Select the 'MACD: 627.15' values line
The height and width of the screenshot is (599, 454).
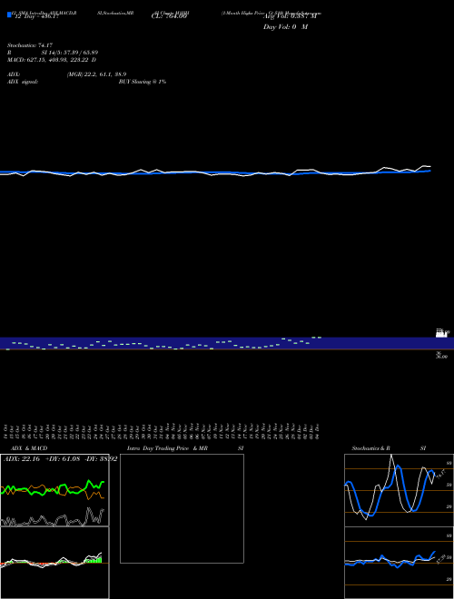pyautogui.click(x=52, y=60)
